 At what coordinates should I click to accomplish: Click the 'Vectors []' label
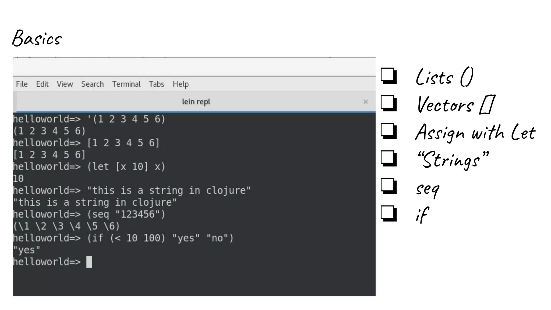(x=456, y=104)
